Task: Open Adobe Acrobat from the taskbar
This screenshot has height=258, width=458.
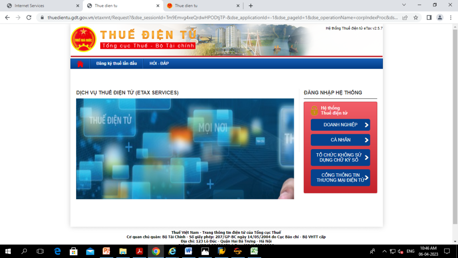Action: pos(139,251)
